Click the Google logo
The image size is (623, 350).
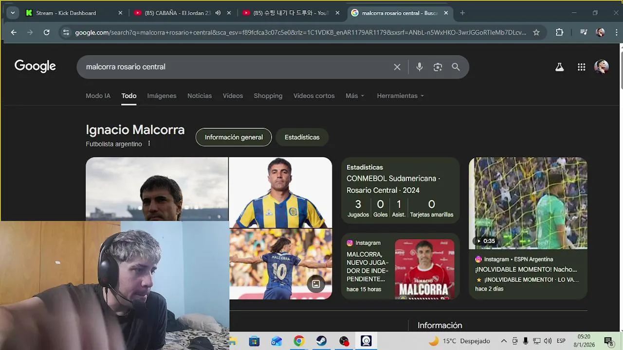(35, 66)
